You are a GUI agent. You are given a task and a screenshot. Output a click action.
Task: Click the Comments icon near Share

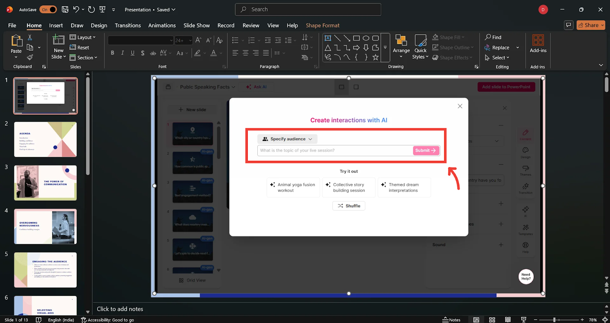568,25
